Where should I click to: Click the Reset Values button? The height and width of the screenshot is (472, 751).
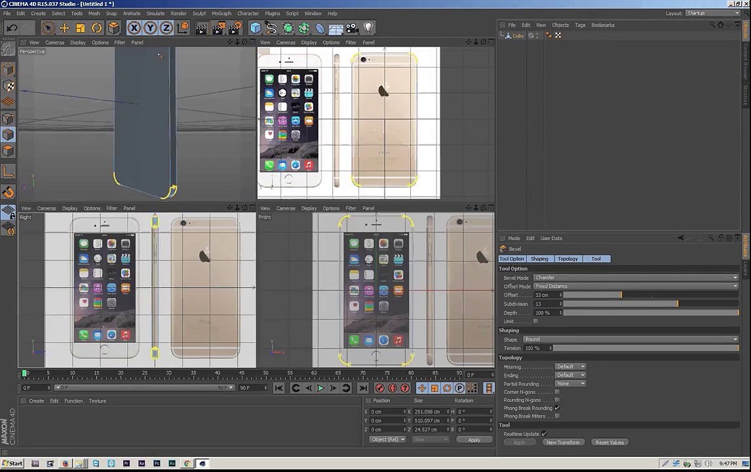(609, 442)
